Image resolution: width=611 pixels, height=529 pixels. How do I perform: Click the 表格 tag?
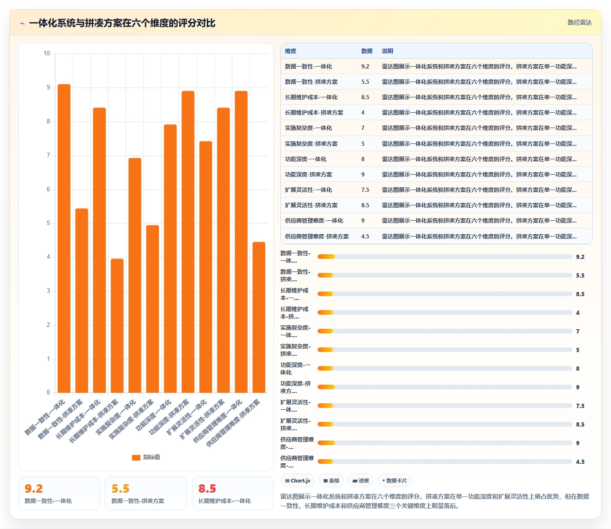pyautogui.click(x=331, y=481)
